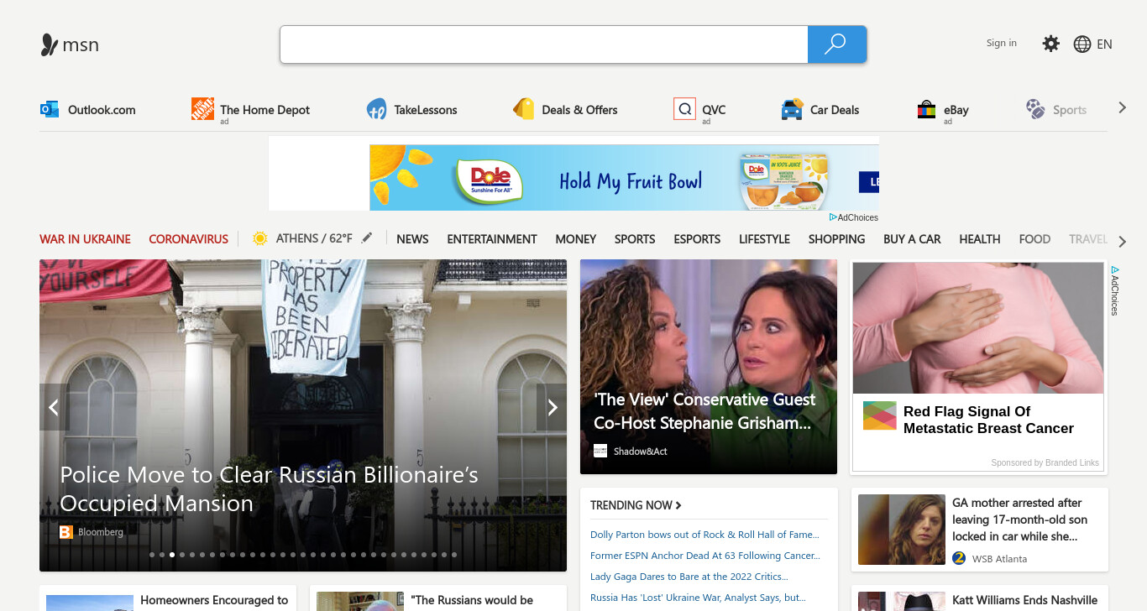This screenshot has width=1147, height=611.
Task: Go to the NEWS category
Action: (412, 239)
